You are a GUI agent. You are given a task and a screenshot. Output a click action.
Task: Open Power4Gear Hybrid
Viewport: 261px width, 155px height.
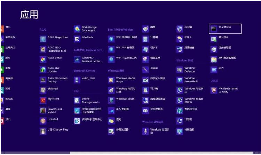(51, 111)
